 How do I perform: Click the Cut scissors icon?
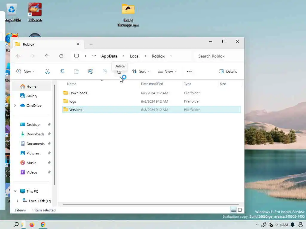pos(48,72)
